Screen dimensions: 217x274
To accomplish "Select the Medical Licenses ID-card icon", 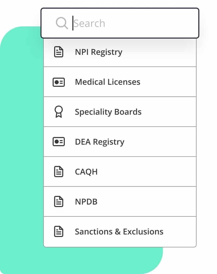I will pos(59,82).
